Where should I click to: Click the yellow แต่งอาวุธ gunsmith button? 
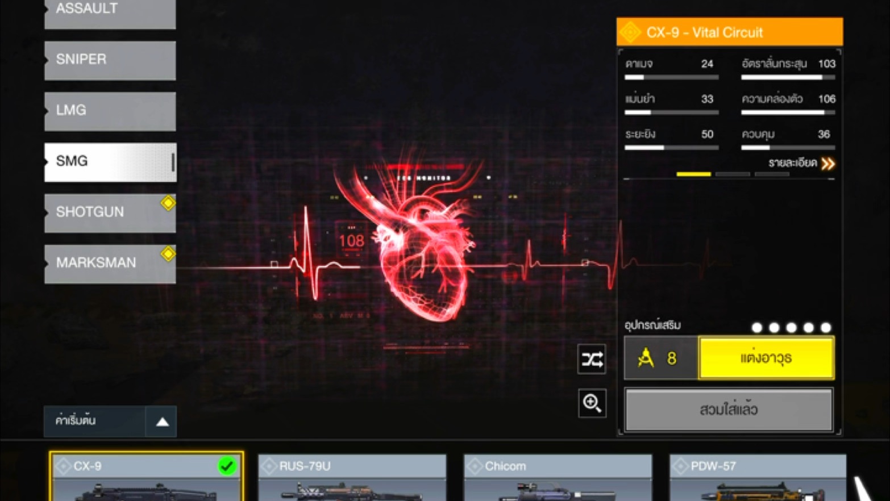766,358
